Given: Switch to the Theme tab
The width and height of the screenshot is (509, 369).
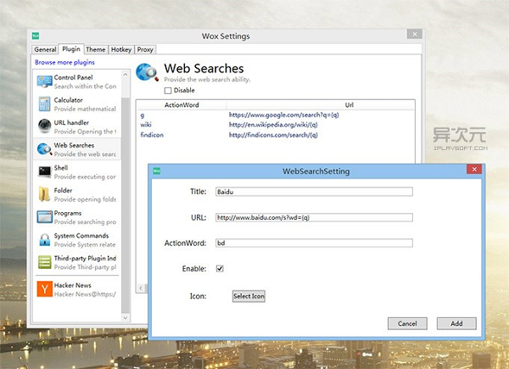Looking at the screenshot, I should coord(96,49).
